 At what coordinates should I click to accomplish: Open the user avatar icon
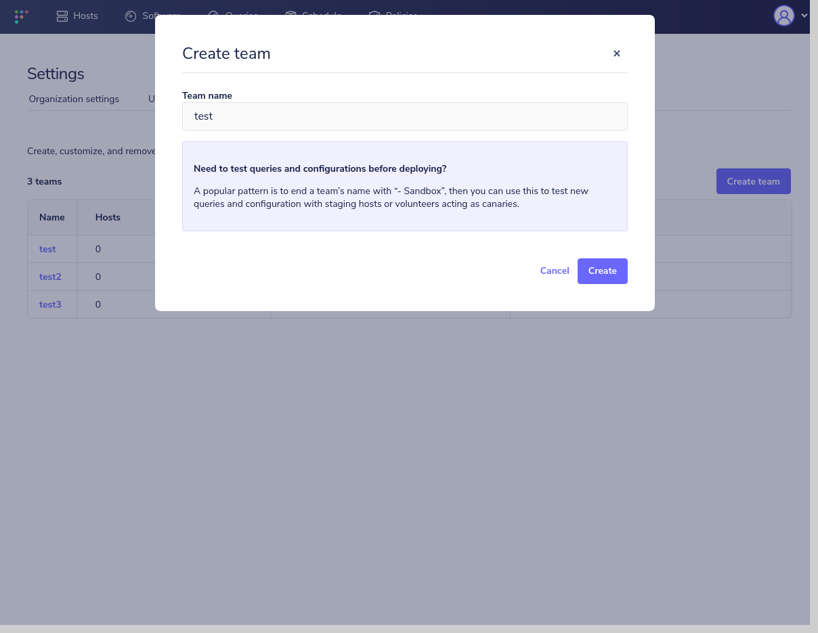[x=784, y=16]
